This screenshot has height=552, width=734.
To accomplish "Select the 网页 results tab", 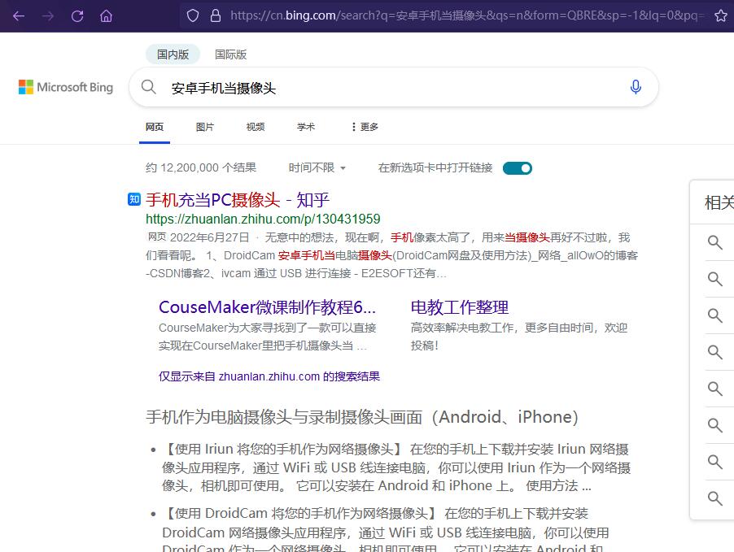I will 155,127.
